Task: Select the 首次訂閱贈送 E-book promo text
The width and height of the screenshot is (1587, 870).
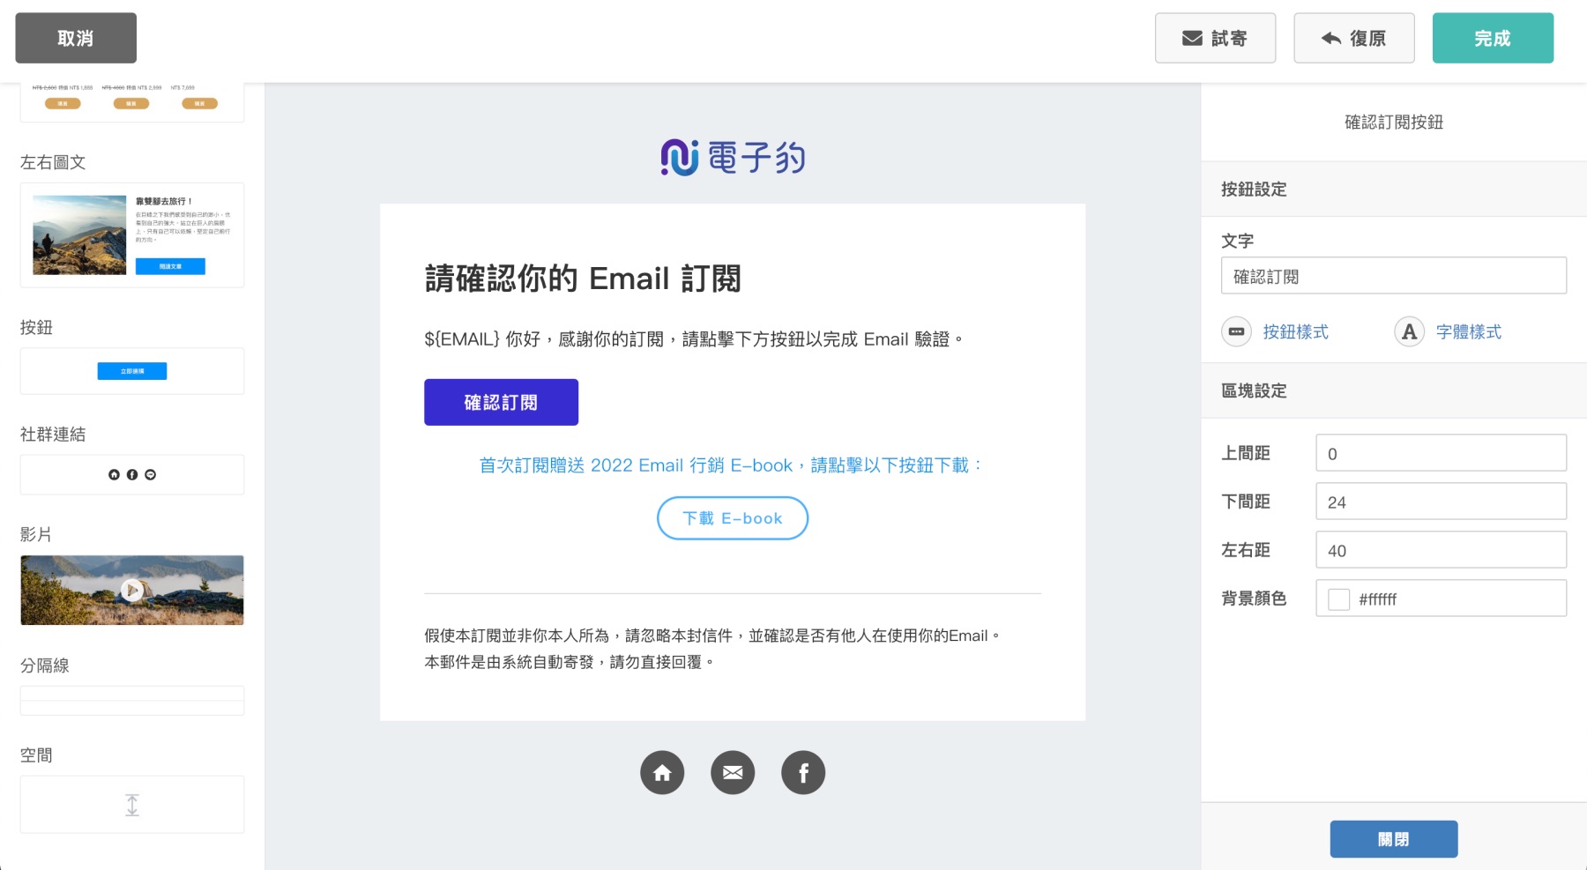Action: [x=731, y=465]
